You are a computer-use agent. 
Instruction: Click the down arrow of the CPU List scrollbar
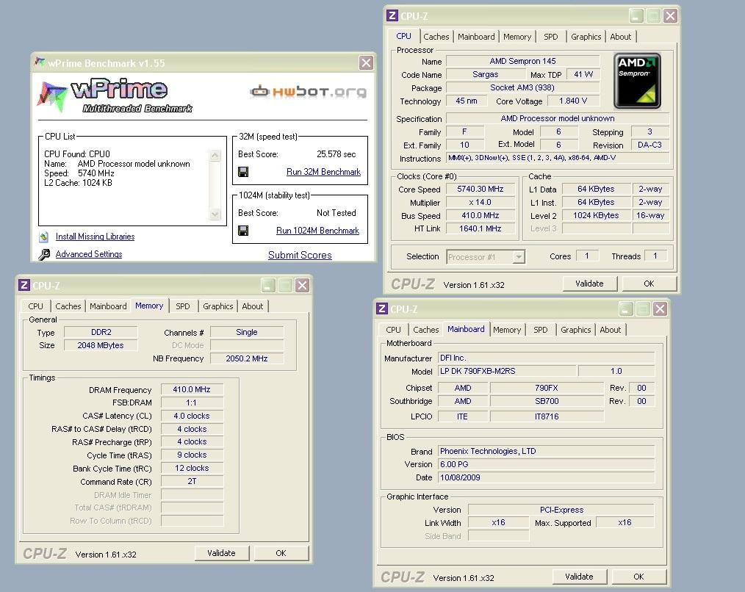click(215, 214)
